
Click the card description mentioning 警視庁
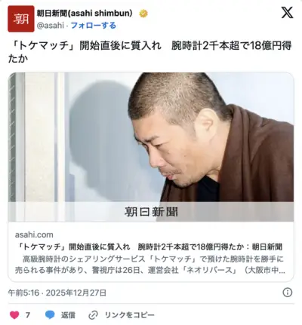(x=150, y=265)
